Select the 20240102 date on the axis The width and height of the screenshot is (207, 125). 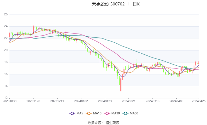(81, 101)
